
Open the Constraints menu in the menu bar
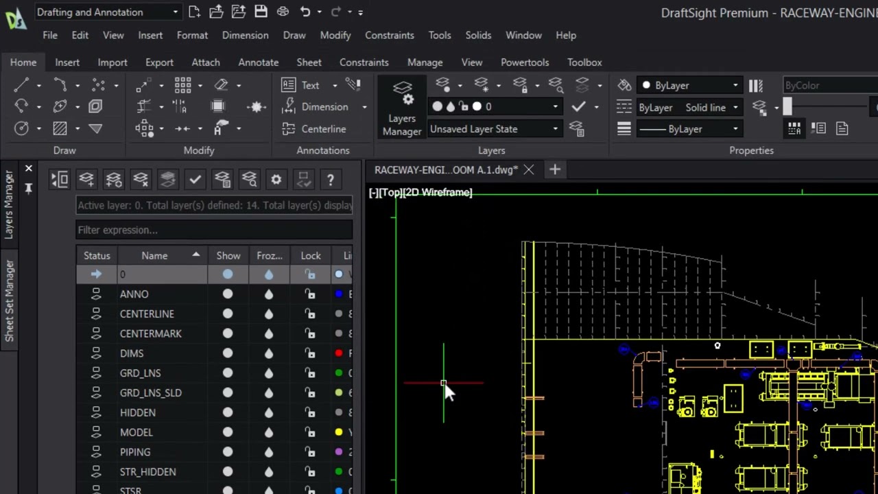pos(390,35)
